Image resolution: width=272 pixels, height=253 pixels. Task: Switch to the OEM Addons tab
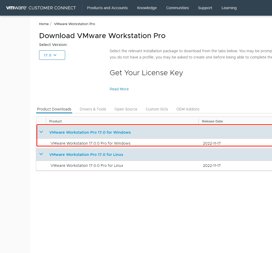pos(188,109)
